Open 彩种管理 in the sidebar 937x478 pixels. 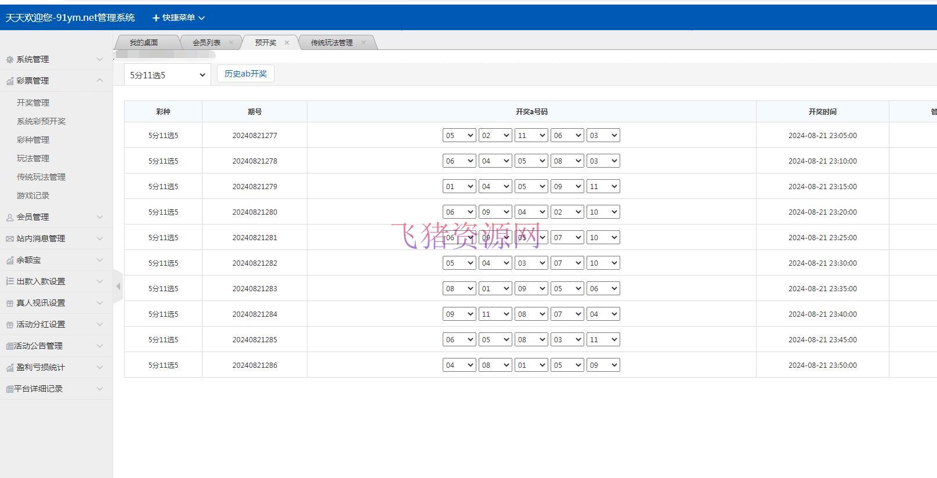33,140
